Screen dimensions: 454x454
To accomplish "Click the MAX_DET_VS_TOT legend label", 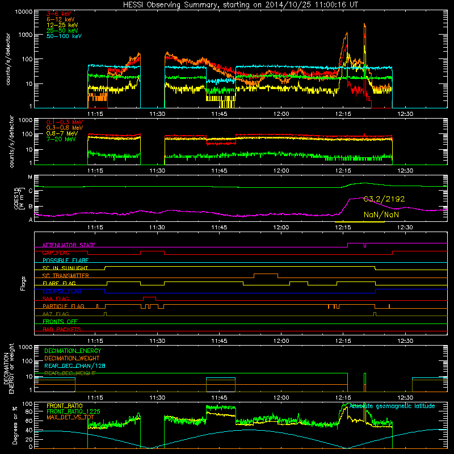I will click(70, 417).
